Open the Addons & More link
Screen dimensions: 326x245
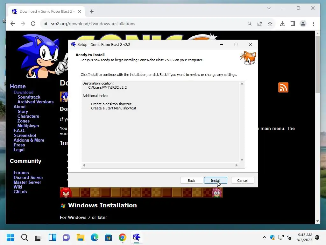pyautogui.click(x=29, y=140)
